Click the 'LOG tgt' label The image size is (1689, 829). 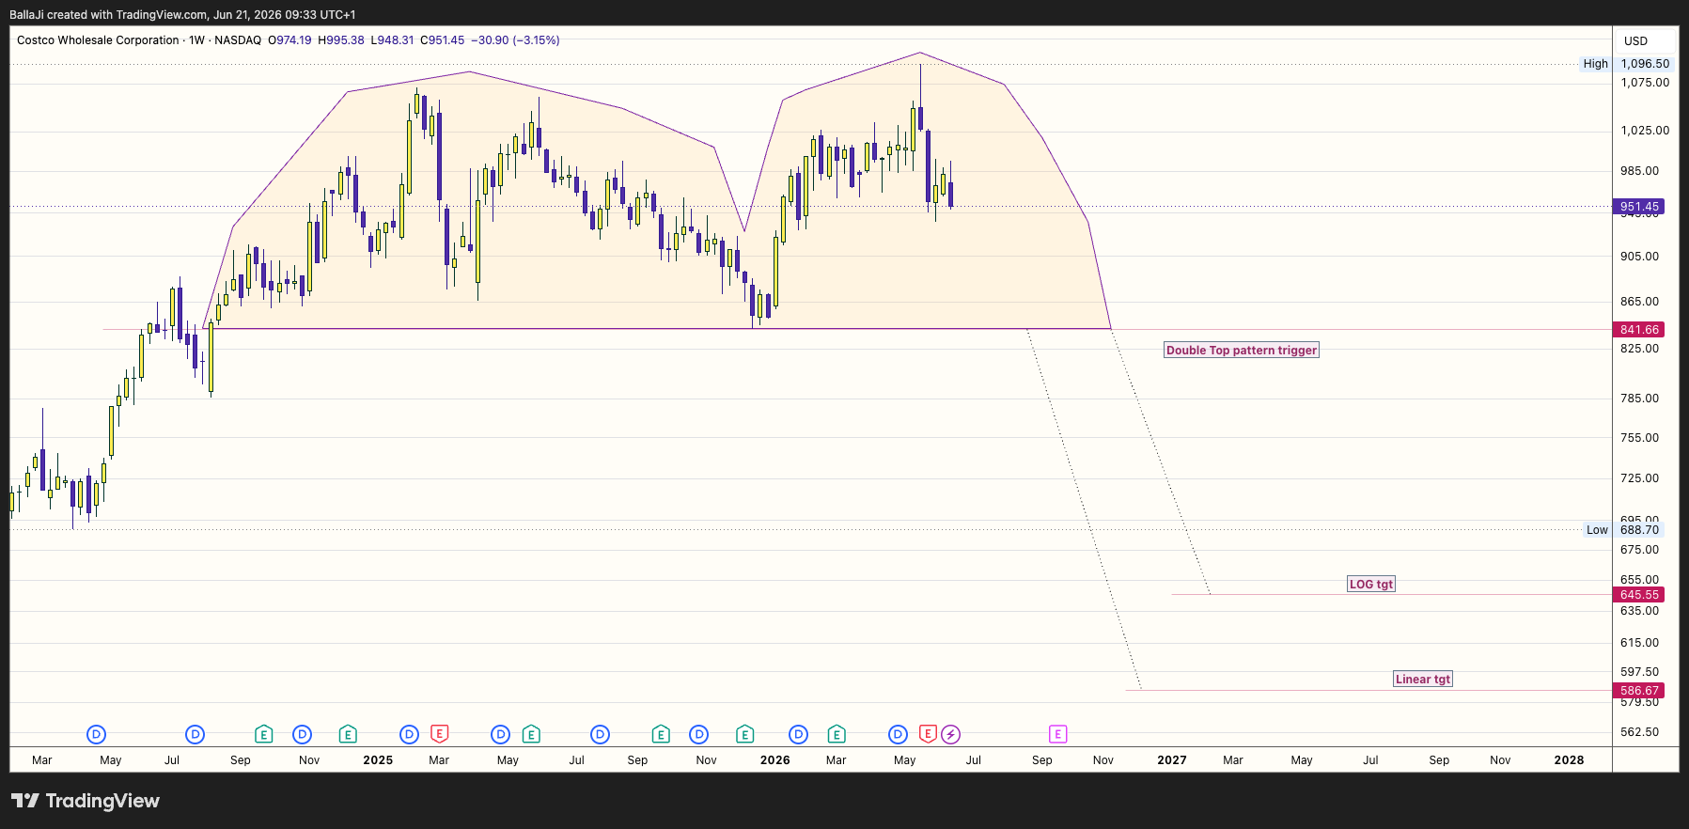tap(1371, 585)
